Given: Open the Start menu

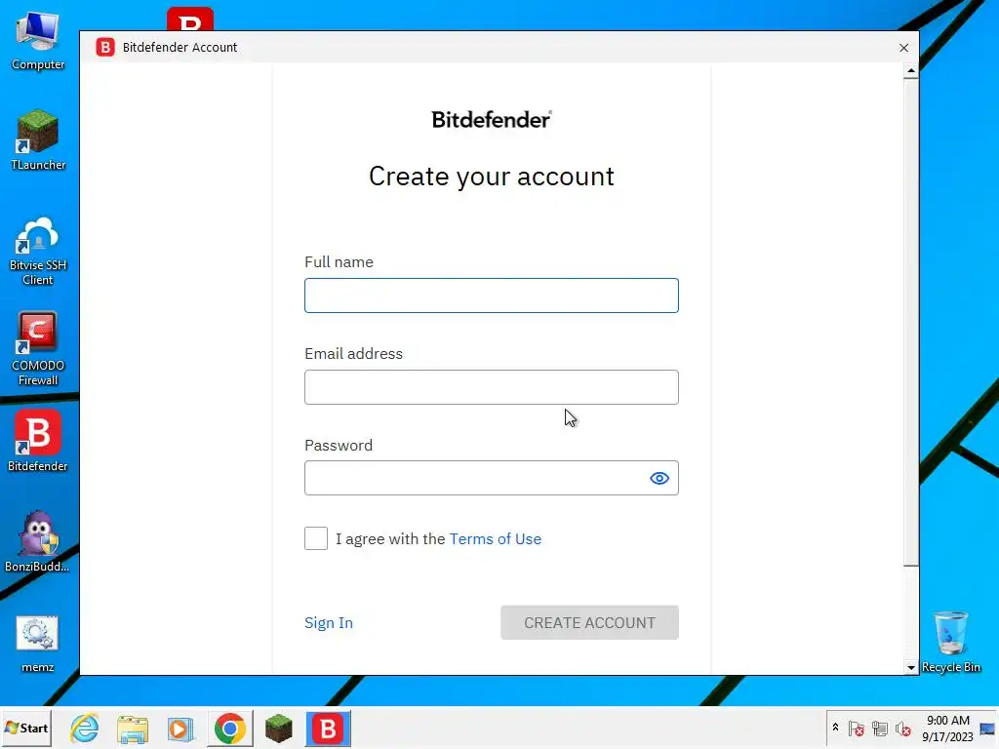Looking at the screenshot, I should [x=26, y=728].
